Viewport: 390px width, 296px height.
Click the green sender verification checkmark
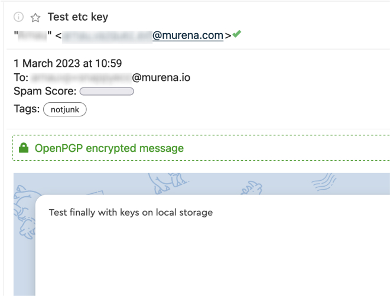tap(236, 35)
